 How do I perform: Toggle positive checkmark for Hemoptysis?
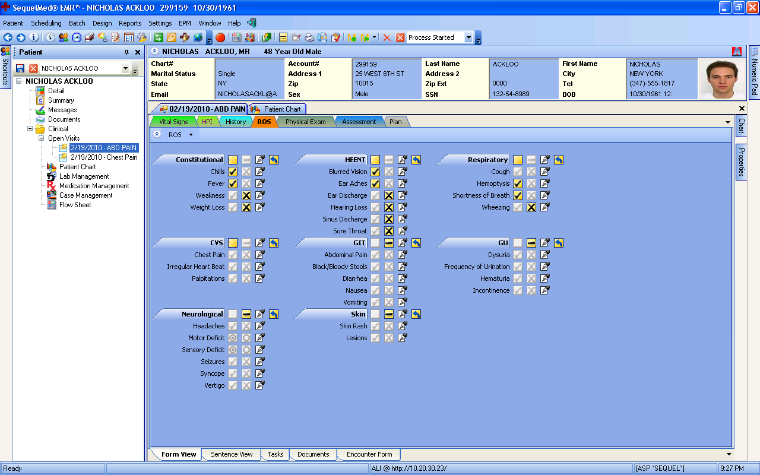tap(518, 183)
